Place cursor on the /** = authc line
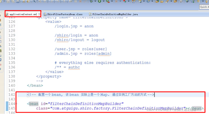 click(x=67, y=67)
